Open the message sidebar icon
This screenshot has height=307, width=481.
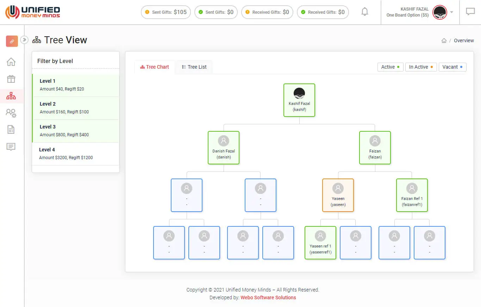coord(11,146)
